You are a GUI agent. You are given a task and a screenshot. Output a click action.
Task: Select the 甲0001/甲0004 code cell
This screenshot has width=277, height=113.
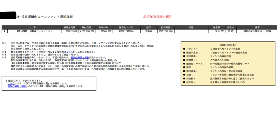point(126,31)
